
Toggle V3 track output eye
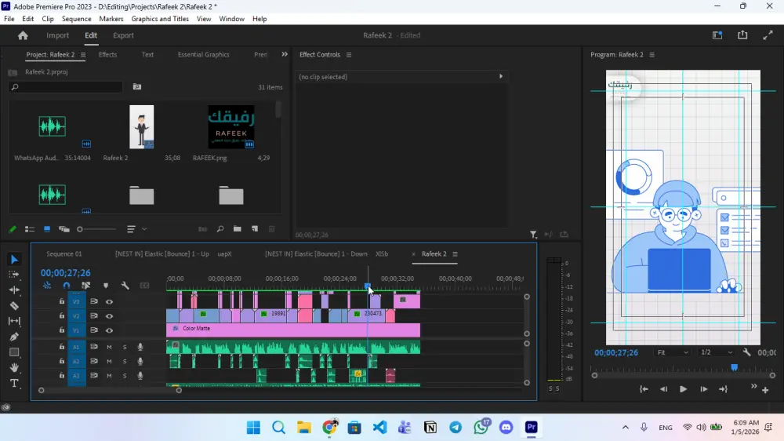point(109,302)
